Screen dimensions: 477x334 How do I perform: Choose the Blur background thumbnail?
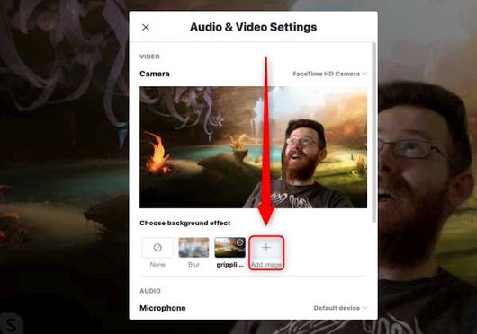(193, 248)
